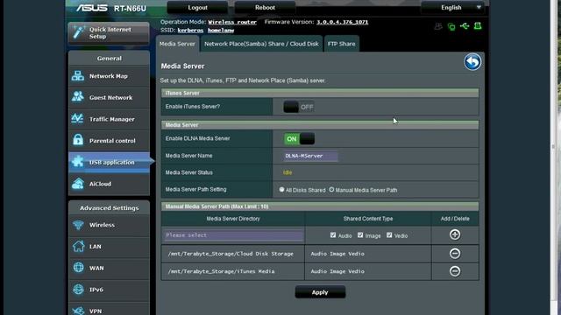The image size is (561, 315).
Task: Delete the Cloud Disk Storage path
Action: [x=455, y=253]
